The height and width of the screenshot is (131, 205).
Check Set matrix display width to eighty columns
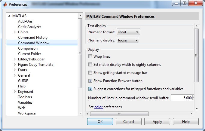click(x=90, y=65)
